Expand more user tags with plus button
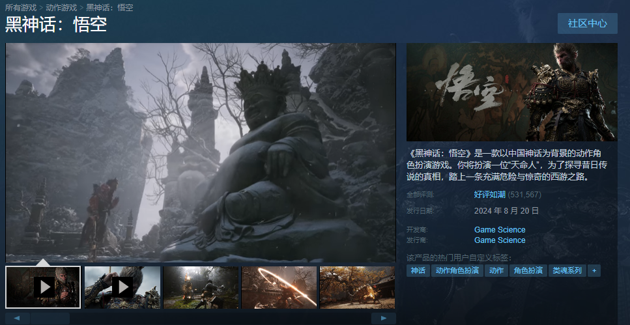The height and width of the screenshot is (325, 630). pyautogui.click(x=594, y=270)
